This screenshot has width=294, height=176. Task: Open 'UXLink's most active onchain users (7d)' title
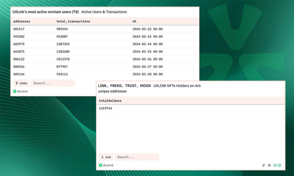coord(46,12)
